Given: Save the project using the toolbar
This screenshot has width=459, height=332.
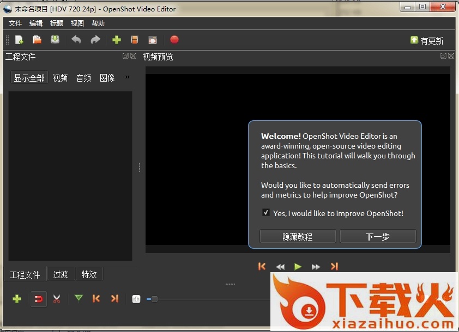Looking at the screenshot, I should pyautogui.click(x=55, y=40).
